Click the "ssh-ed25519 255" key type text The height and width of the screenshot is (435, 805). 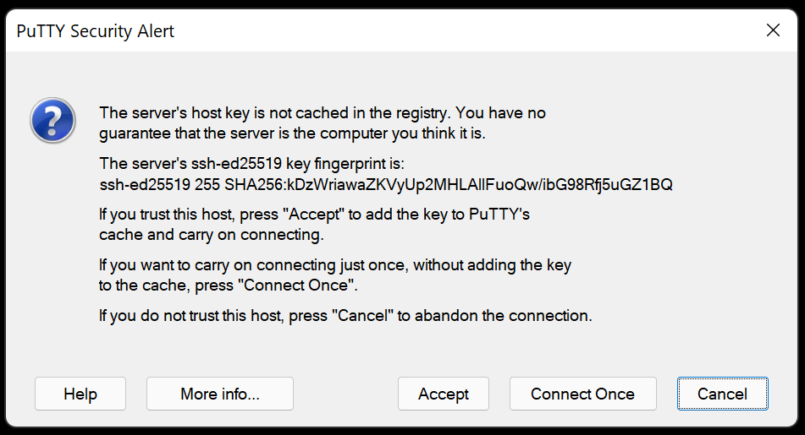[160, 184]
